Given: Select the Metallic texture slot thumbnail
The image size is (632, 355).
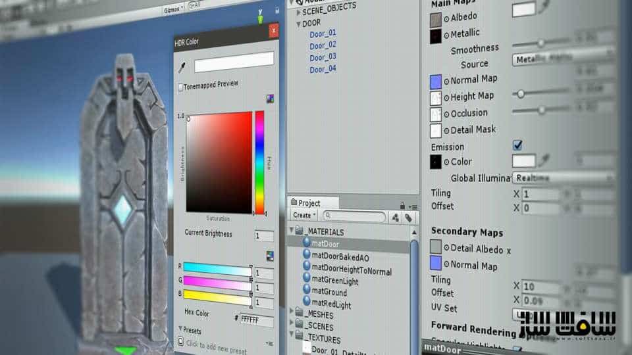Looking at the screenshot, I should 435,36.
